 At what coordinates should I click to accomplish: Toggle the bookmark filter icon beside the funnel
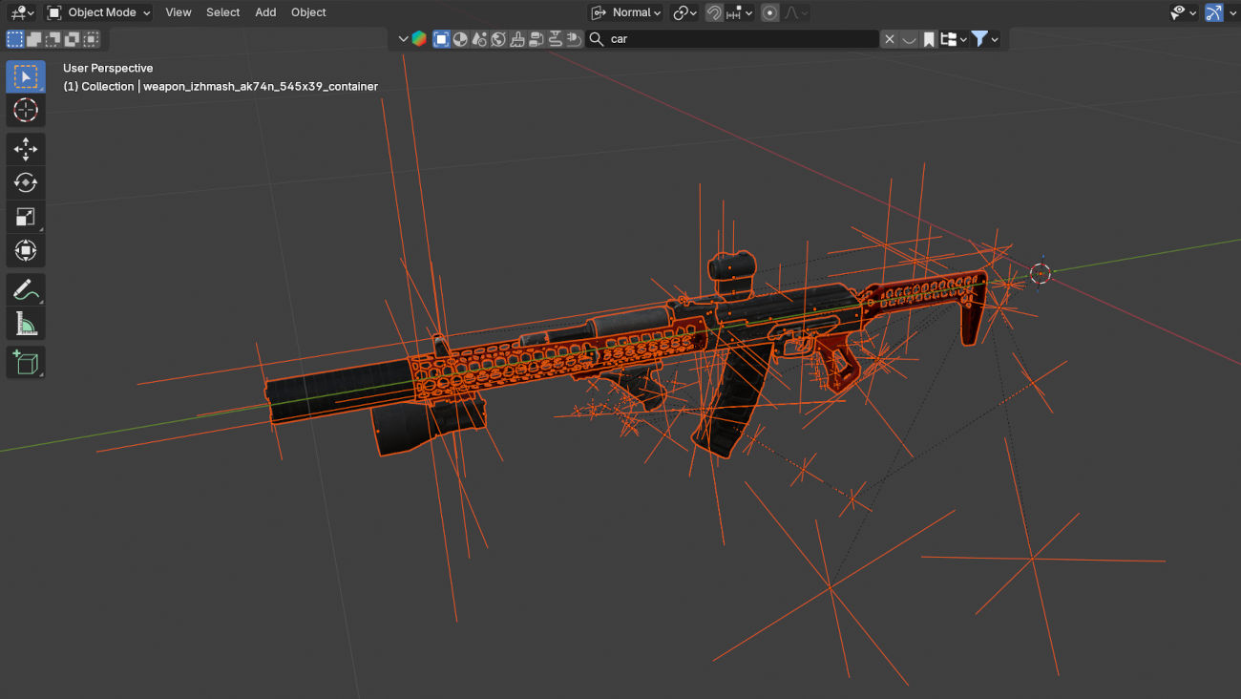tap(927, 38)
